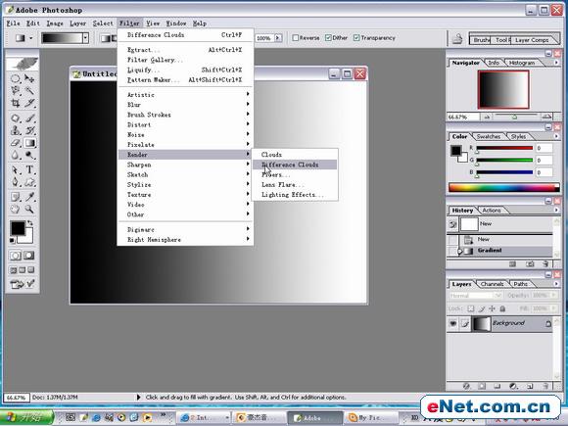Select the Gradient history state
This screenshot has width=568, height=426.
(499, 251)
